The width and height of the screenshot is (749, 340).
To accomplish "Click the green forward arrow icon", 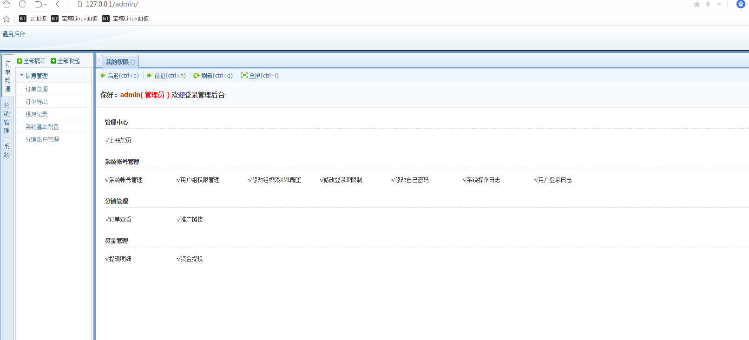I will click(150, 75).
